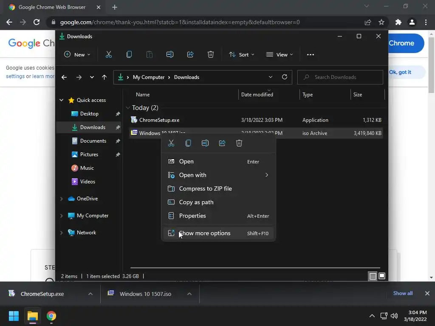Image resolution: width=435 pixels, height=326 pixels.
Task: Click Chrome address bar URL
Action: [x=180, y=22]
